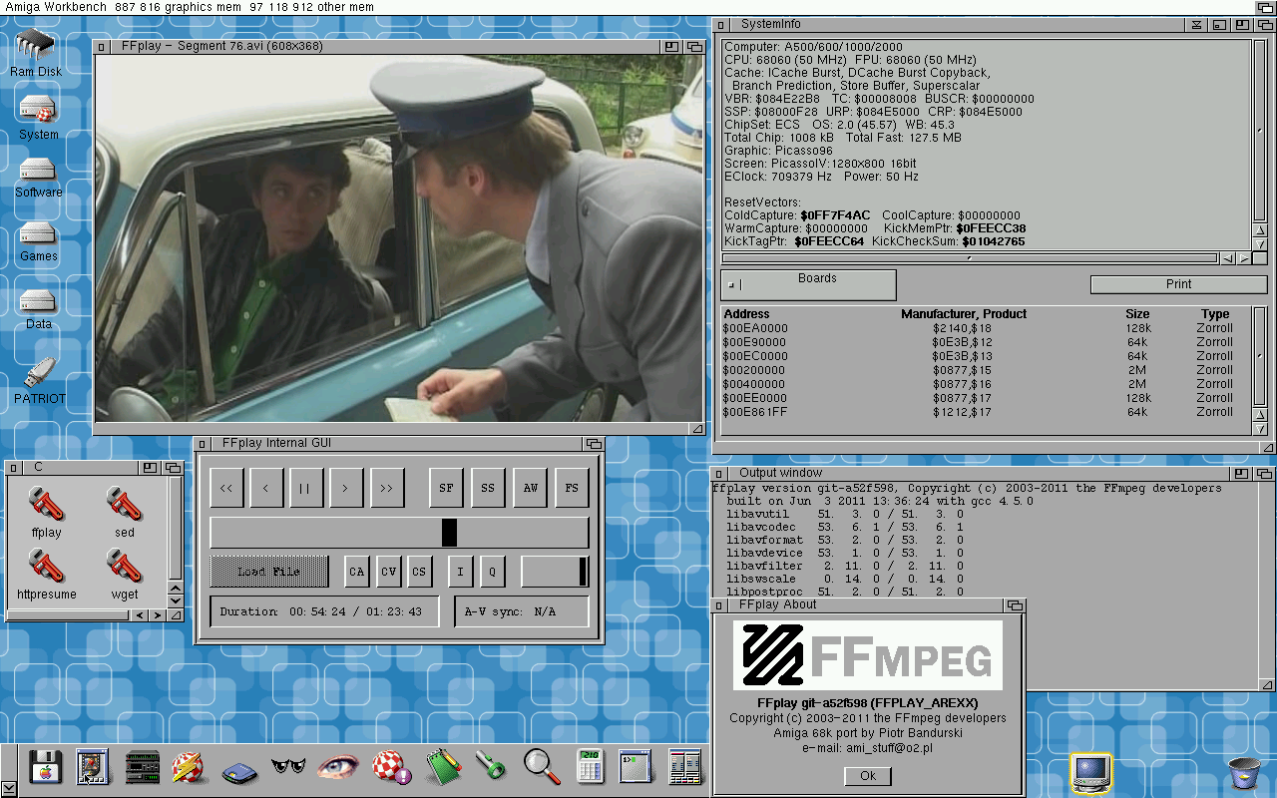Open the Trashcan icon
Image resolution: width=1277 pixels, height=798 pixels.
1243,773
